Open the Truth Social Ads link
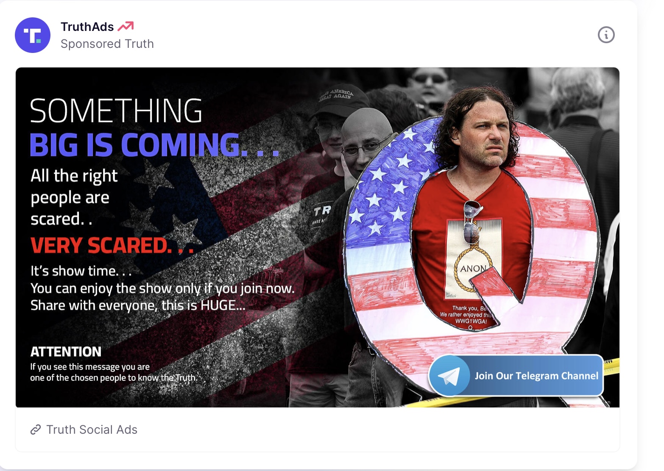This screenshot has height=471, width=664. (x=92, y=429)
